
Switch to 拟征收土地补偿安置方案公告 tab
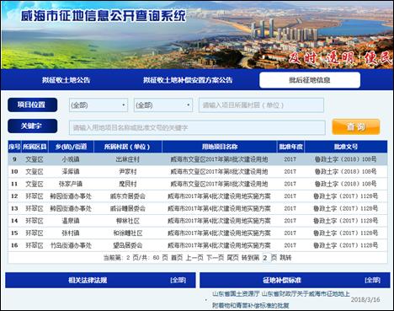(x=188, y=80)
